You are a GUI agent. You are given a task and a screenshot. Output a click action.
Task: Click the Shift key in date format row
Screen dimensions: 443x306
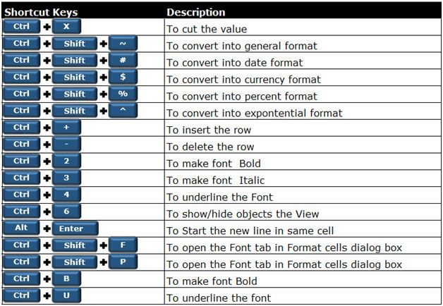(75, 60)
